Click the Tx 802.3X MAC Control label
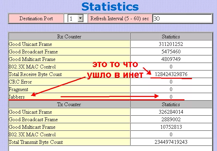Image resolution: width=217 pixels, height=151 pixels. (x=32, y=135)
